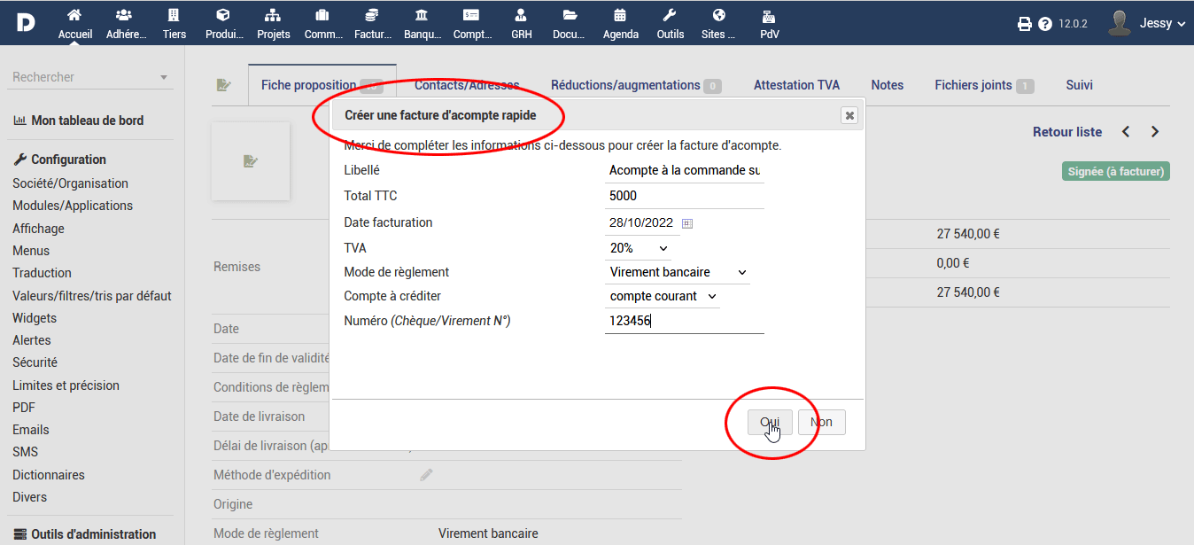Open the Mode de règlement dropdown
This screenshot has width=1194, height=545.
[x=678, y=272]
